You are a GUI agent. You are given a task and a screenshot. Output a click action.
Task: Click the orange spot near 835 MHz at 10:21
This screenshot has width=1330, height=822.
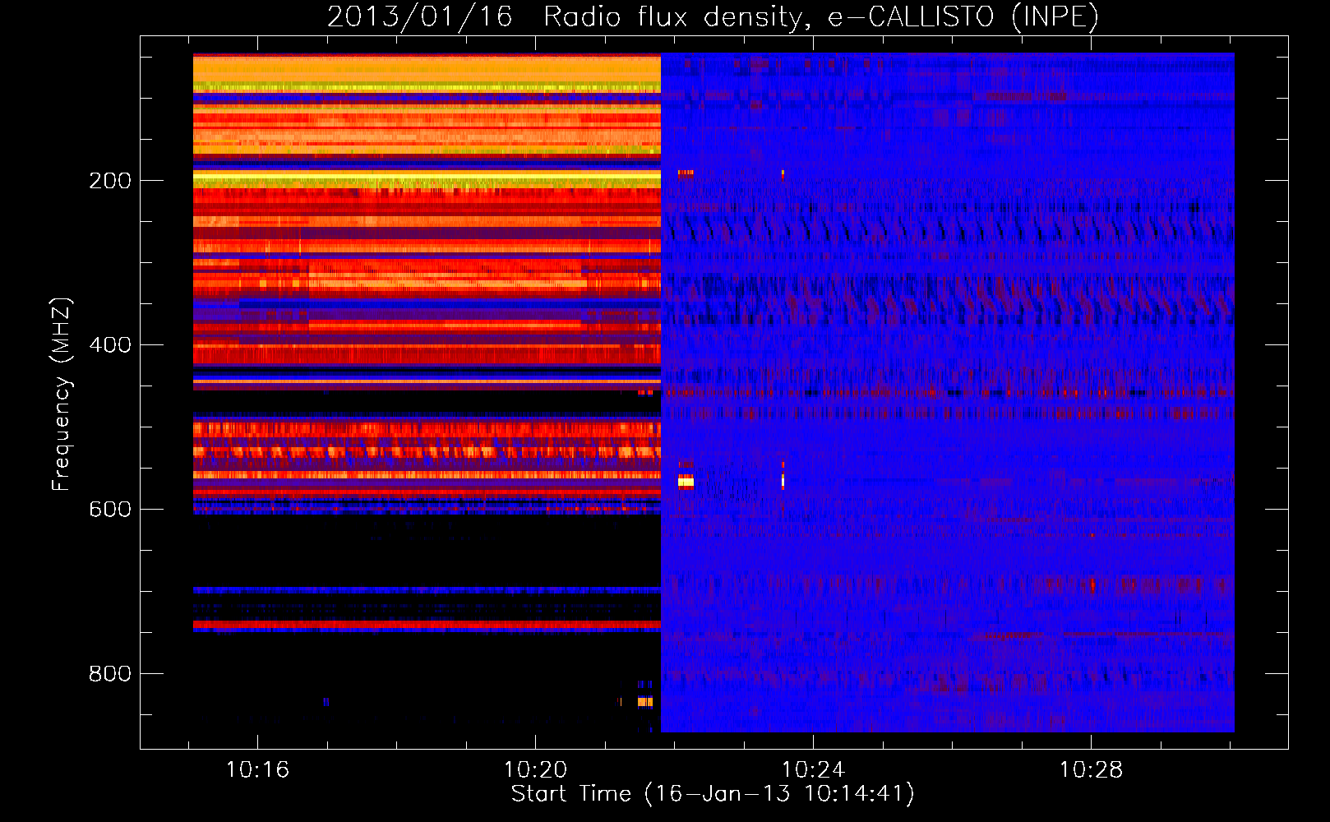645,701
